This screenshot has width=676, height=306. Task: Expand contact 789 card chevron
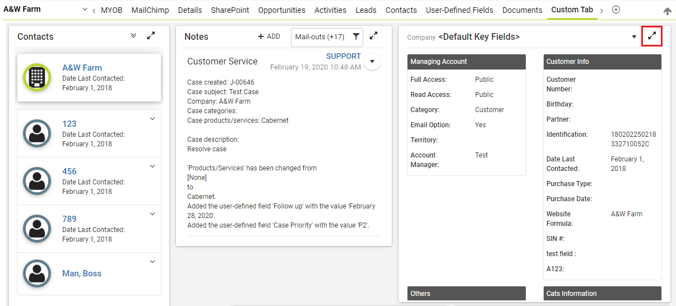[152, 214]
